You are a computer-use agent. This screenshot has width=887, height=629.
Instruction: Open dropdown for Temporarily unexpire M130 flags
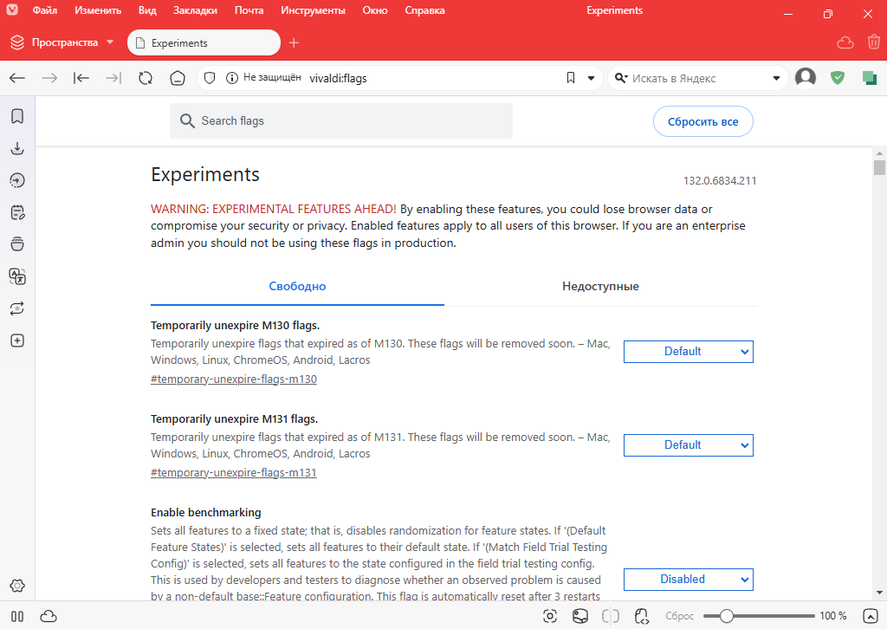pyautogui.click(x=688, y=352)
